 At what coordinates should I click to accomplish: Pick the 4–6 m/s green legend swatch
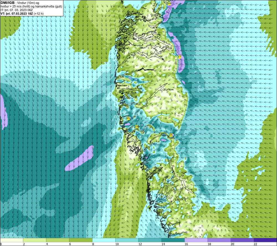[58, 240]
